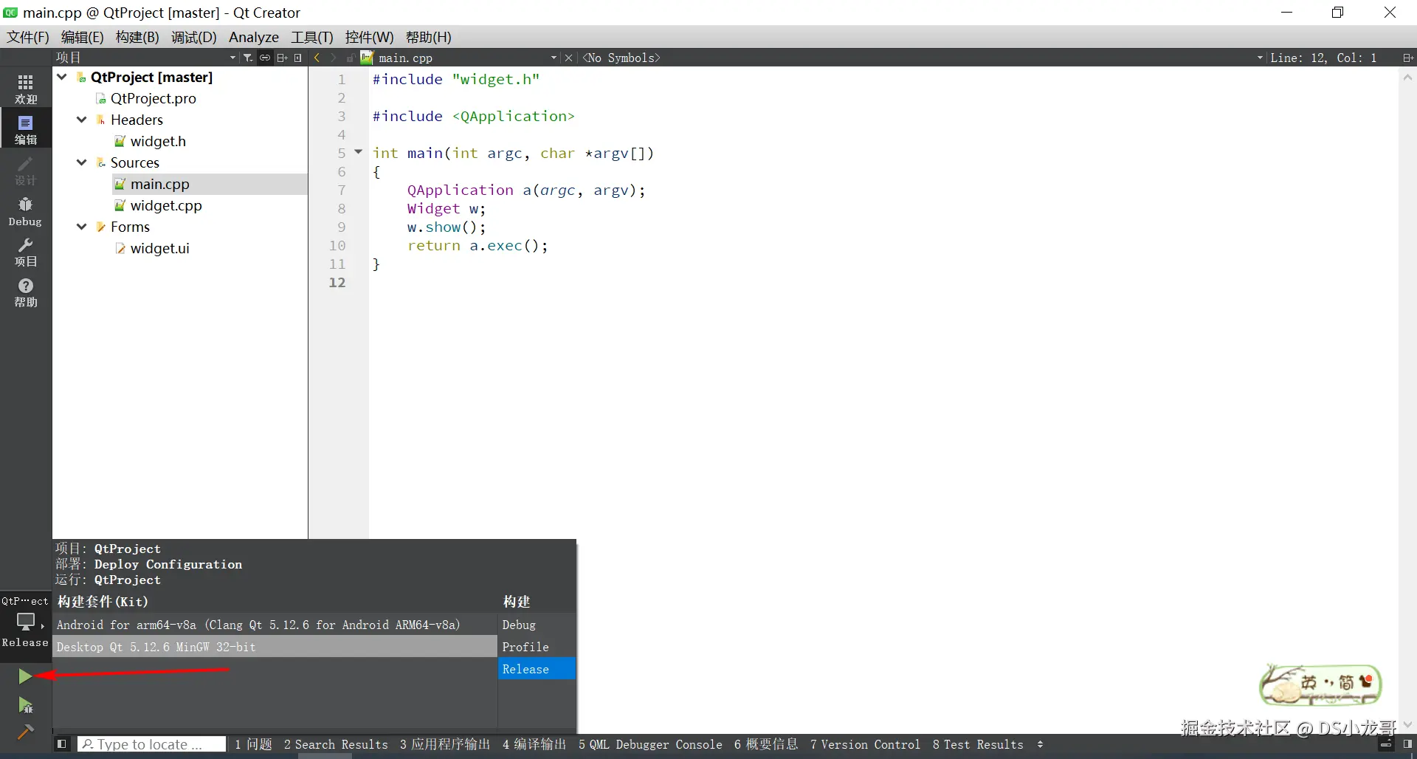This screenshot has height=759, width=1417.
Task: Open the Welcome (欢迎) mode
Action: pyautogui.click(x=26, y=89)
